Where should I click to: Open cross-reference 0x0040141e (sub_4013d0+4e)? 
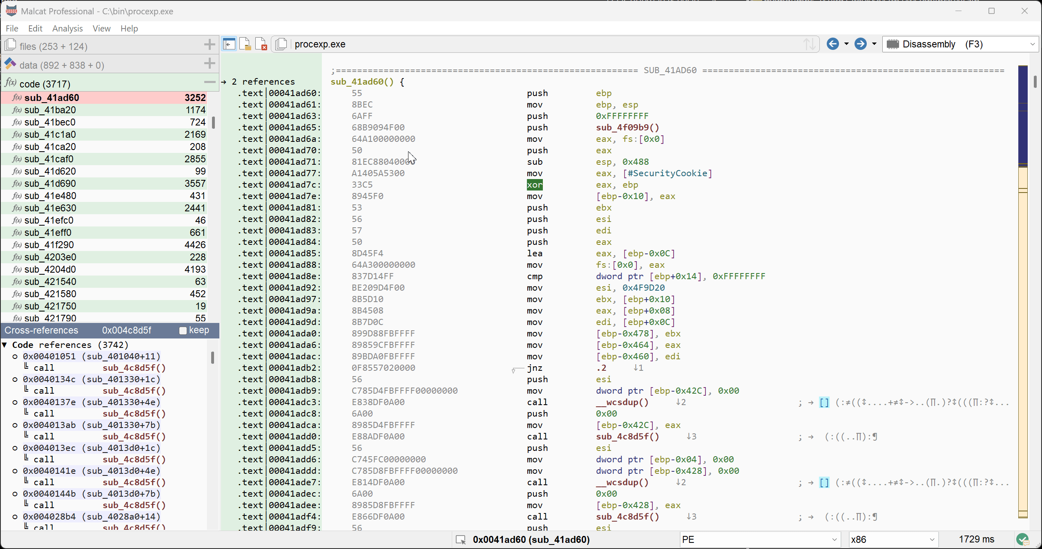(x=91, y=471)
